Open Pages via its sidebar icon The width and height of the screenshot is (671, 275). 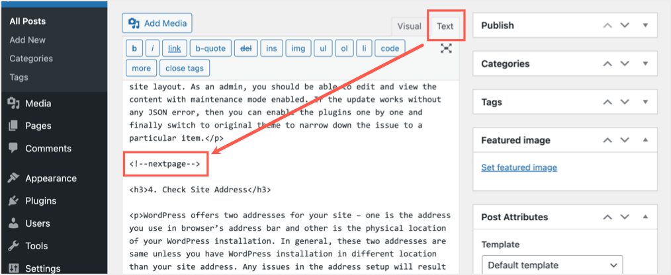pos(13,126)
